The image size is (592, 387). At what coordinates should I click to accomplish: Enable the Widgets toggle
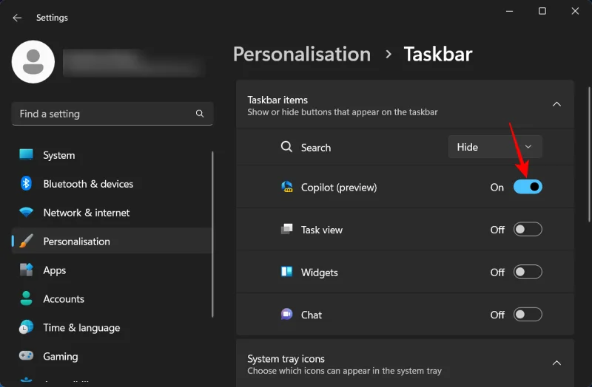[x=528, y=272]
